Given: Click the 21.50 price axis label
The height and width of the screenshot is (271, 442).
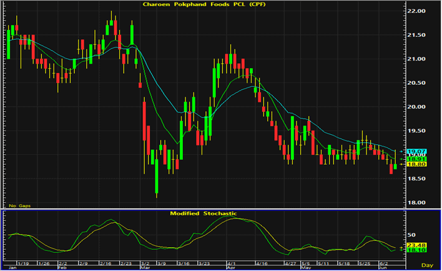Looking at the screenshot, I should click(416, 35).
